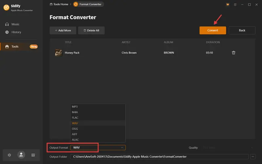Image resolution: width=262 pixels, height=164 pixels.
Task: Choose M4A from the format list
Action: [98, 112]
